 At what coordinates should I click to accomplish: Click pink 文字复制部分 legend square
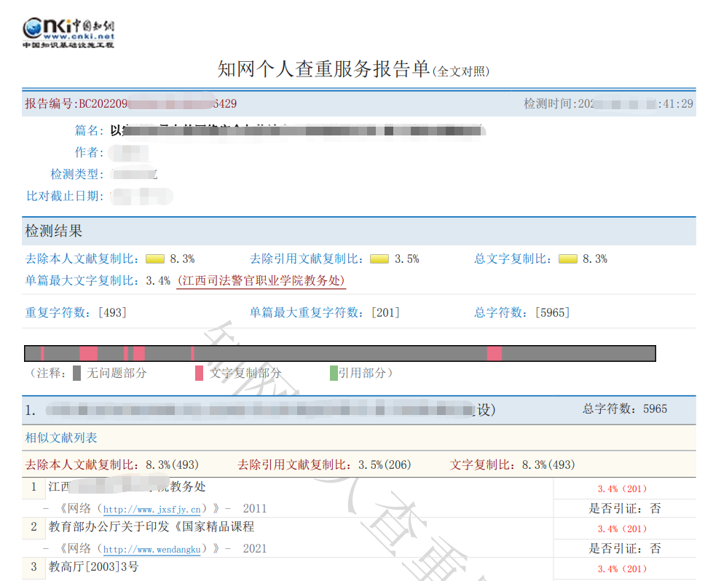pos(199,373)
